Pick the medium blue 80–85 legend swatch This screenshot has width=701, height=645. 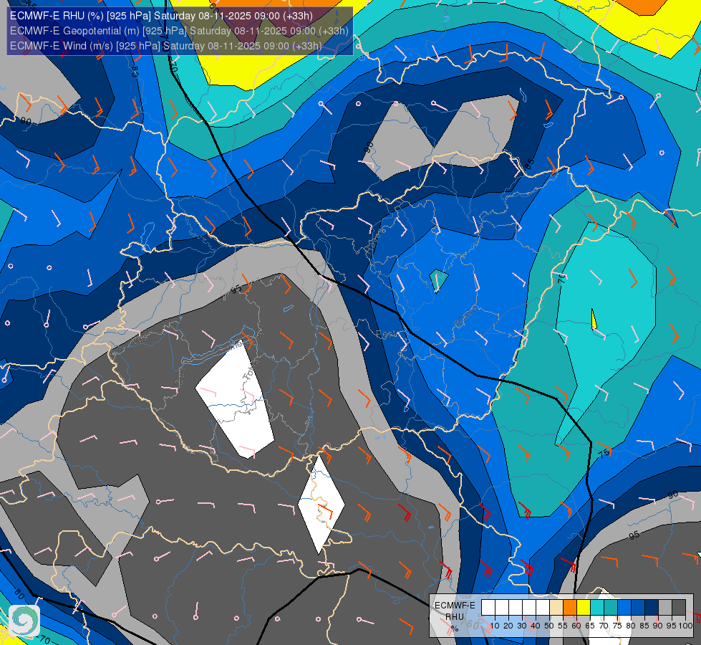(x=638, y=608)
